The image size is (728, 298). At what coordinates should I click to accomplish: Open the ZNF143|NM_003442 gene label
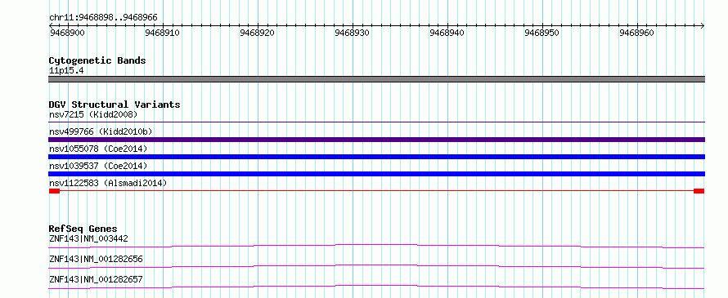tap(88, 238)
